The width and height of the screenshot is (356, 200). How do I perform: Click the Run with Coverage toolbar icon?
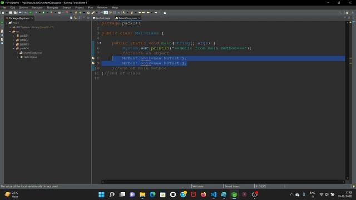point(51,13)
